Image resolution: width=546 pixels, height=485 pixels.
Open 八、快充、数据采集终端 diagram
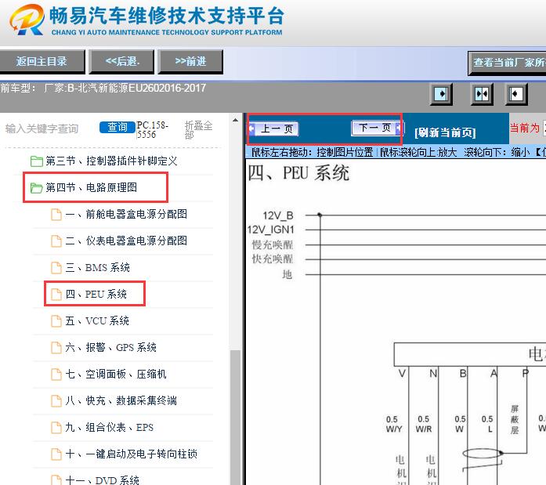121,400
